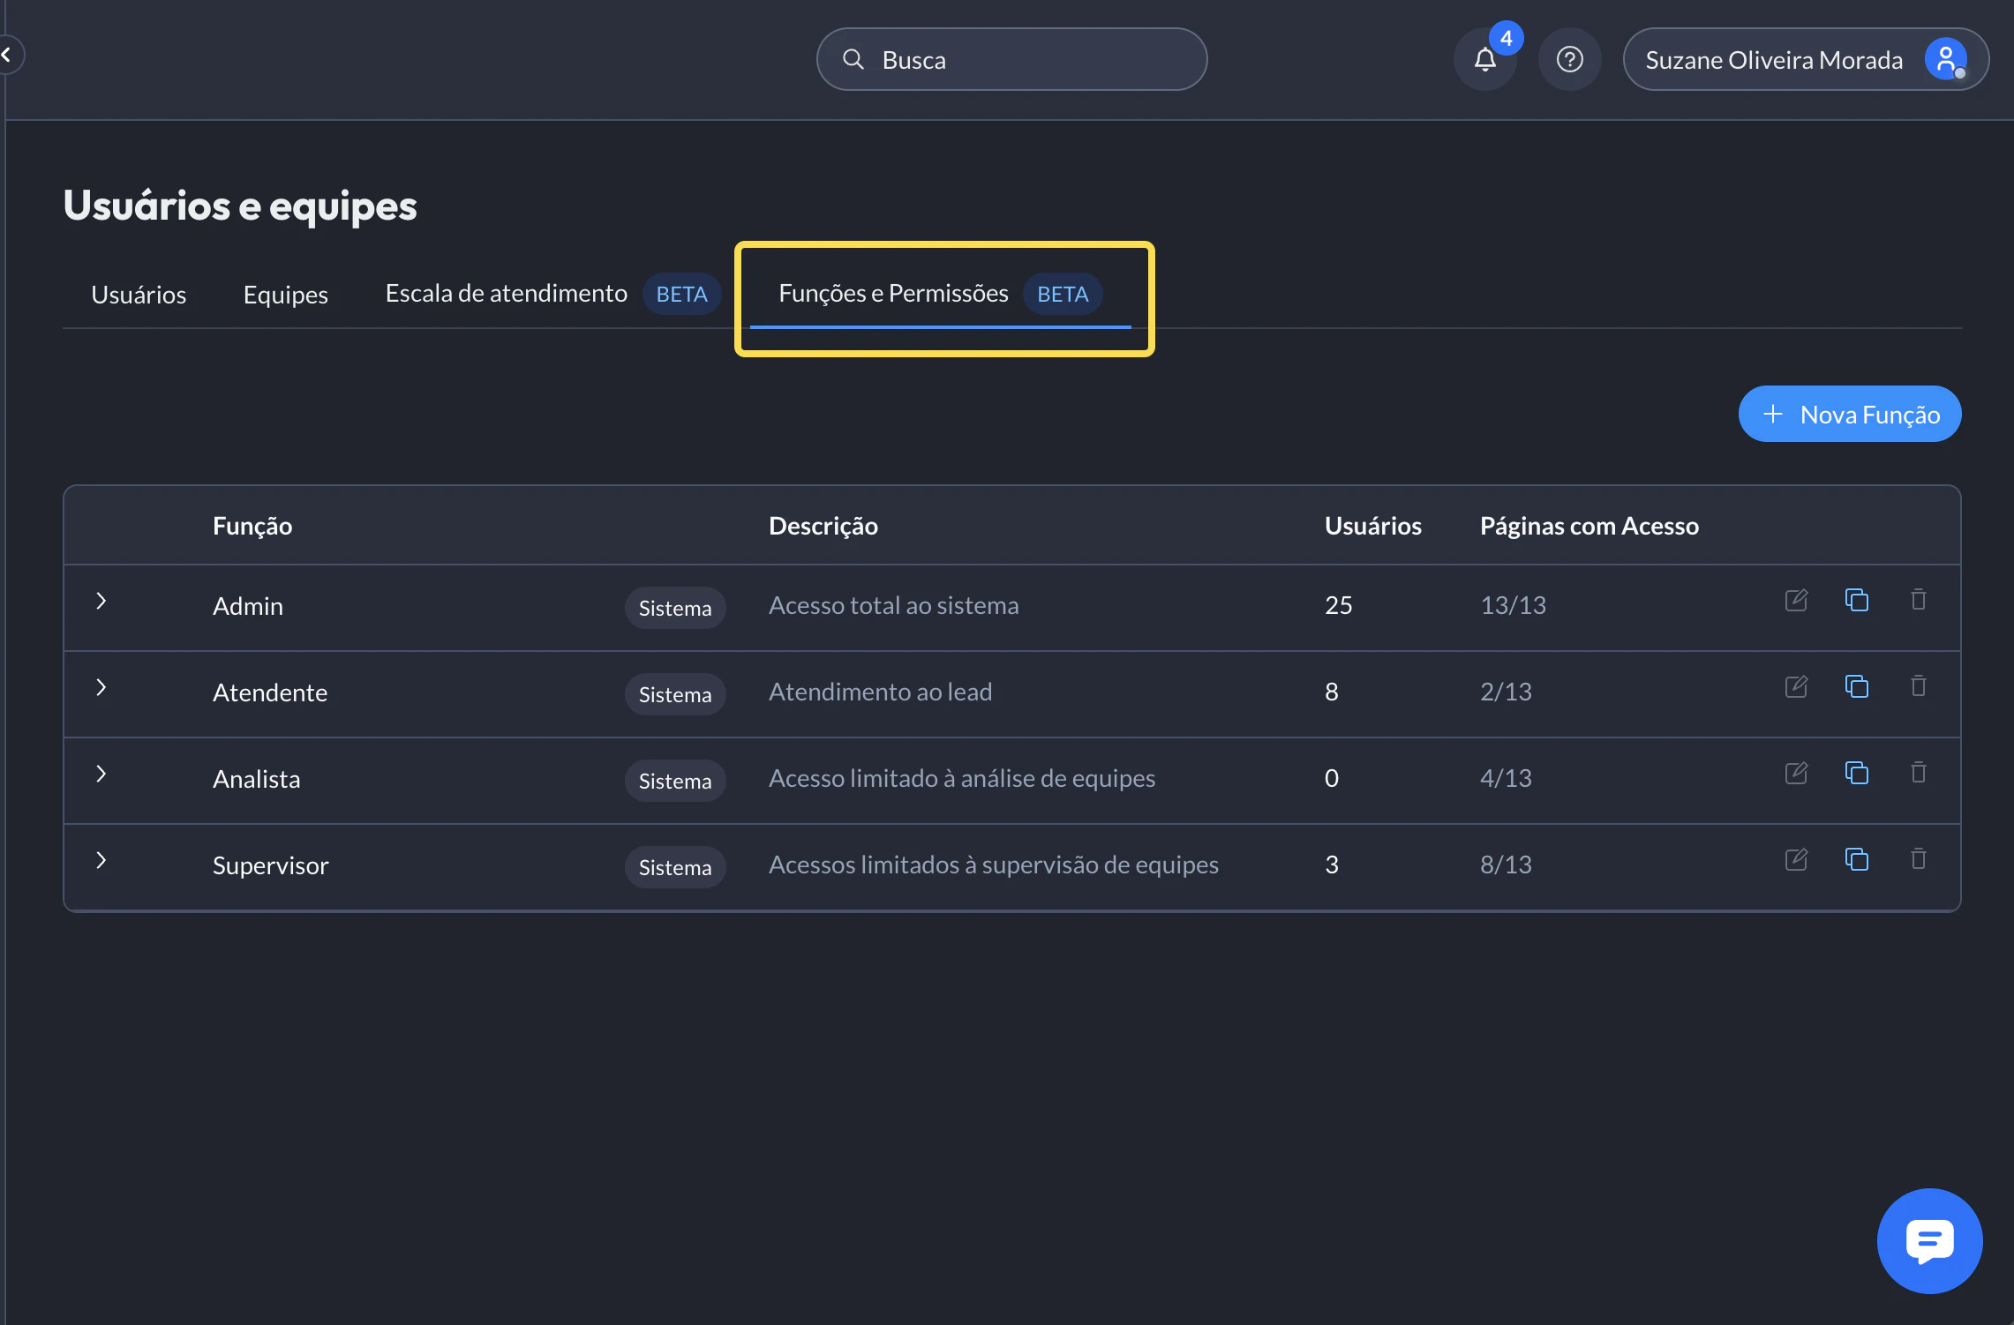Click the Nova Função button

pos(1849,415)
